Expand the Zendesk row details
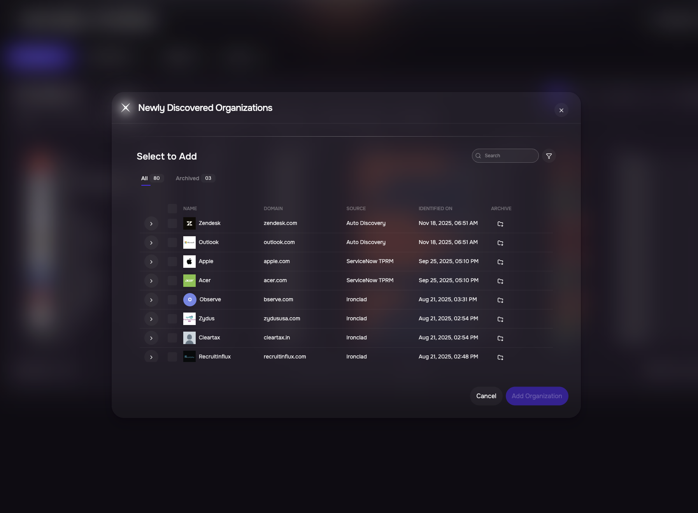The image size is (698, 513). pos(151,224)
